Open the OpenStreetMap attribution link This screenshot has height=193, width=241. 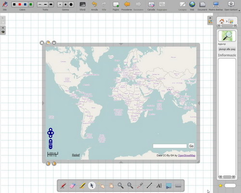(187, 155)
